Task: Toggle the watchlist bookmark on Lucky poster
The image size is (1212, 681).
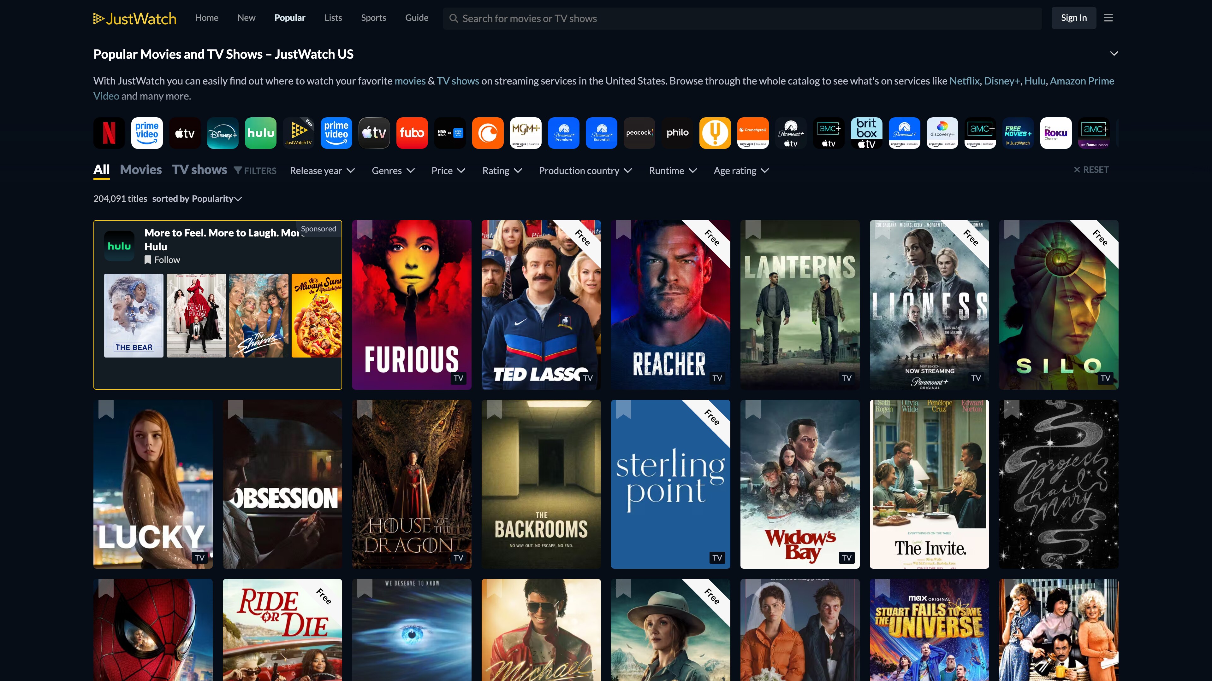Action: point(106,409)
